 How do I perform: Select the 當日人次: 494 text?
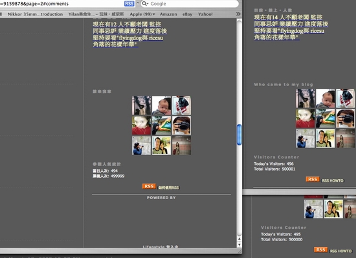tap(105, 171)
